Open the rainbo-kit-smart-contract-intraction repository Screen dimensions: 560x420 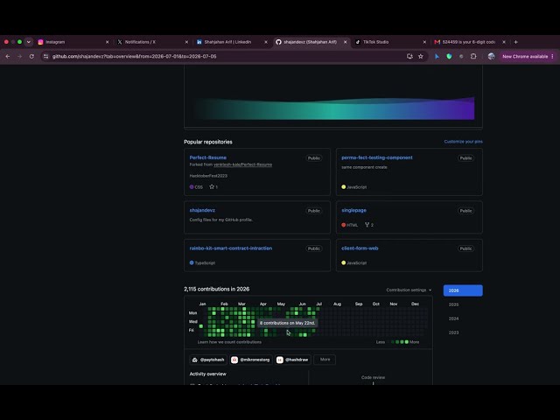point(231,248)
